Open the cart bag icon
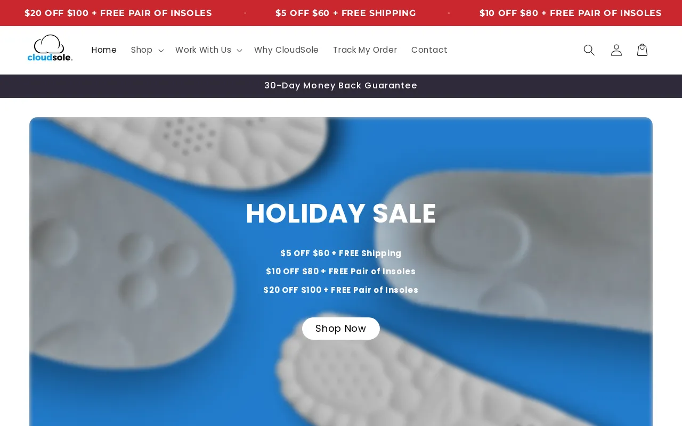The image size is (682, 426). click(642, 50)
